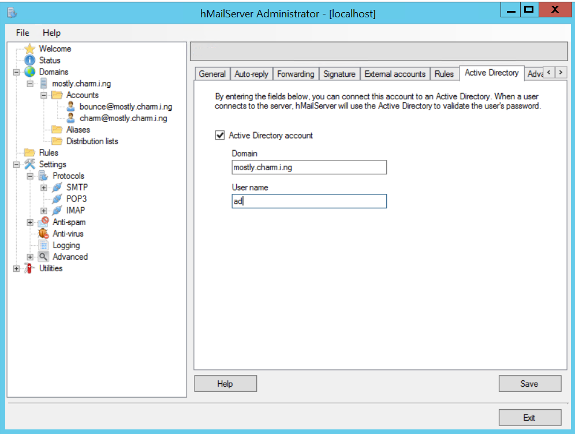Viewport: 575px width, 434px height.
Task: Open the Help menu
Action: pyautogui.click(x=52, y=33)
